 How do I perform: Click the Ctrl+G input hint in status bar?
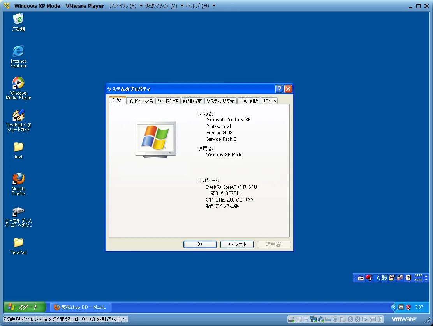point(65,319)
